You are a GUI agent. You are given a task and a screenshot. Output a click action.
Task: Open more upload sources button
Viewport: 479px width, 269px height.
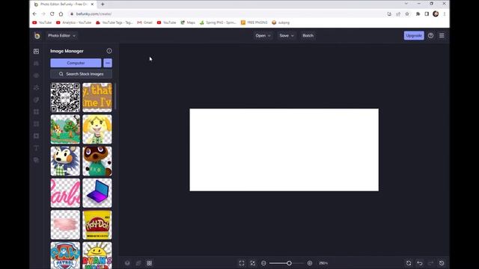[x=108, y=63]
